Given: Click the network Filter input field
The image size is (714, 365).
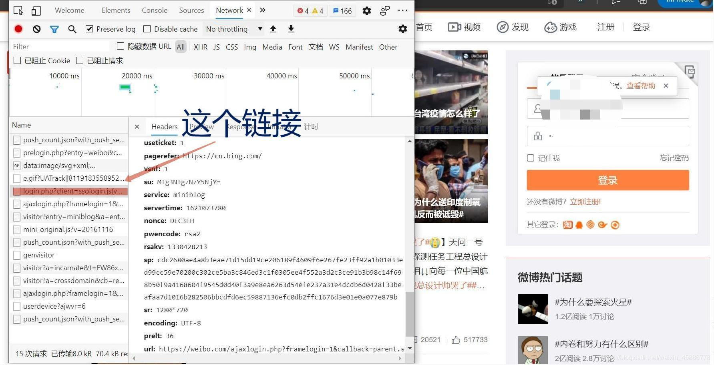Looking at the screenshot, I should tap(60, 46).
